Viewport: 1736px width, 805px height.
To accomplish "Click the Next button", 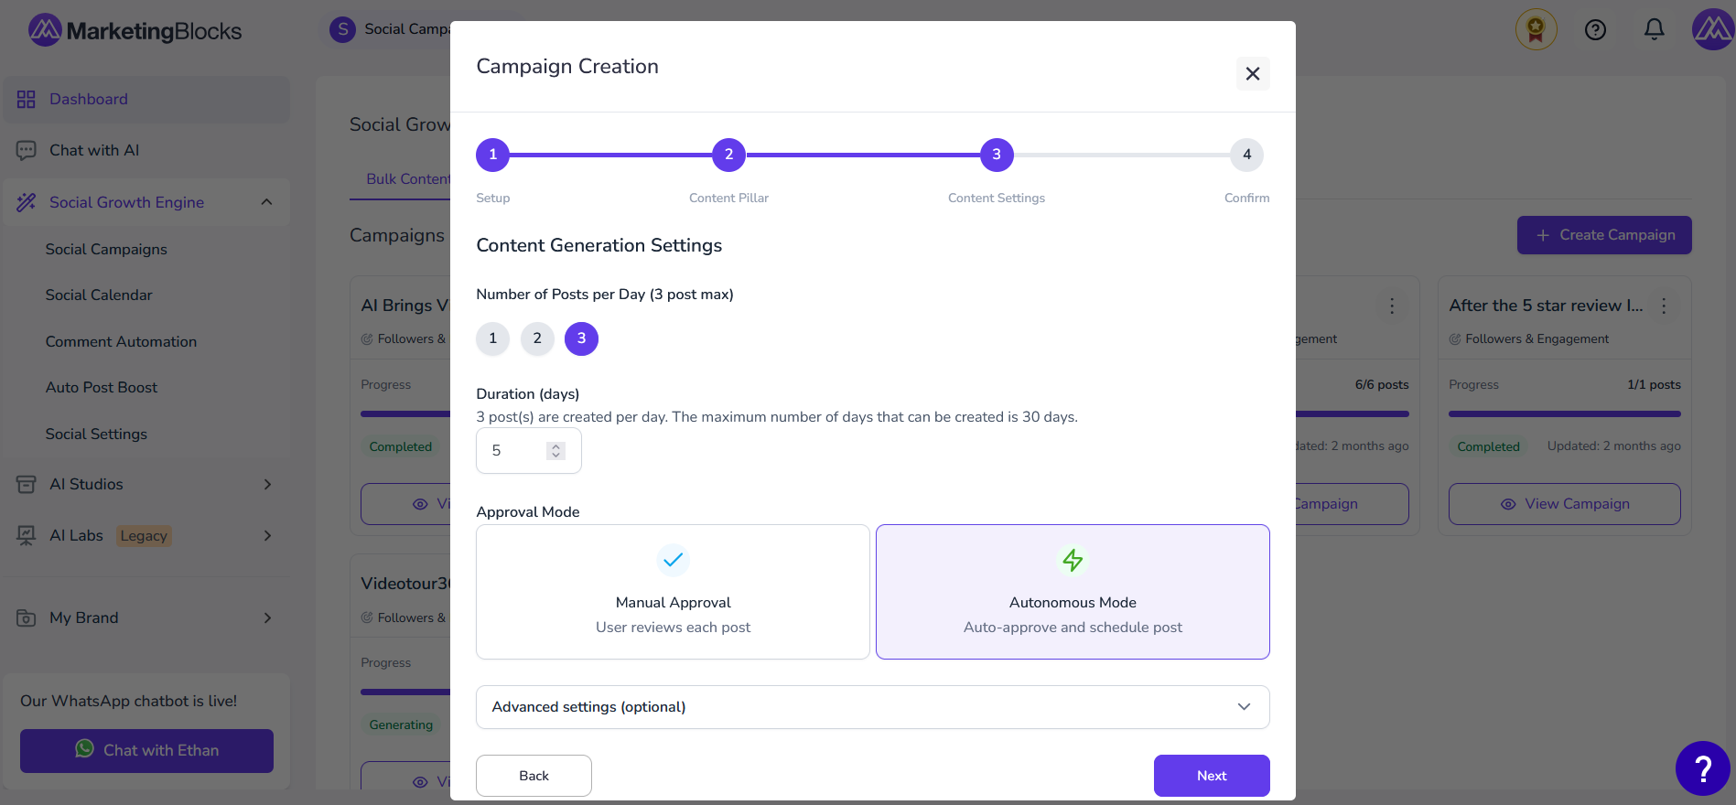I will [1211, 776].
